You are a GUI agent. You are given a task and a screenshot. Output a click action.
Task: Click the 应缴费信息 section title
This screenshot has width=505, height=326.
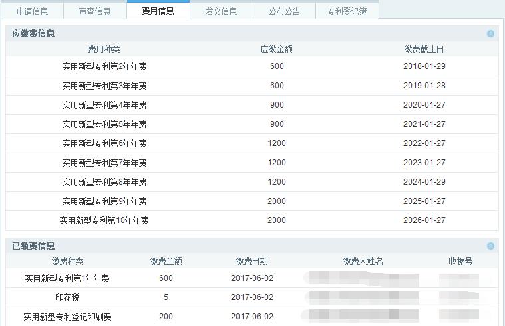(33, 34)
